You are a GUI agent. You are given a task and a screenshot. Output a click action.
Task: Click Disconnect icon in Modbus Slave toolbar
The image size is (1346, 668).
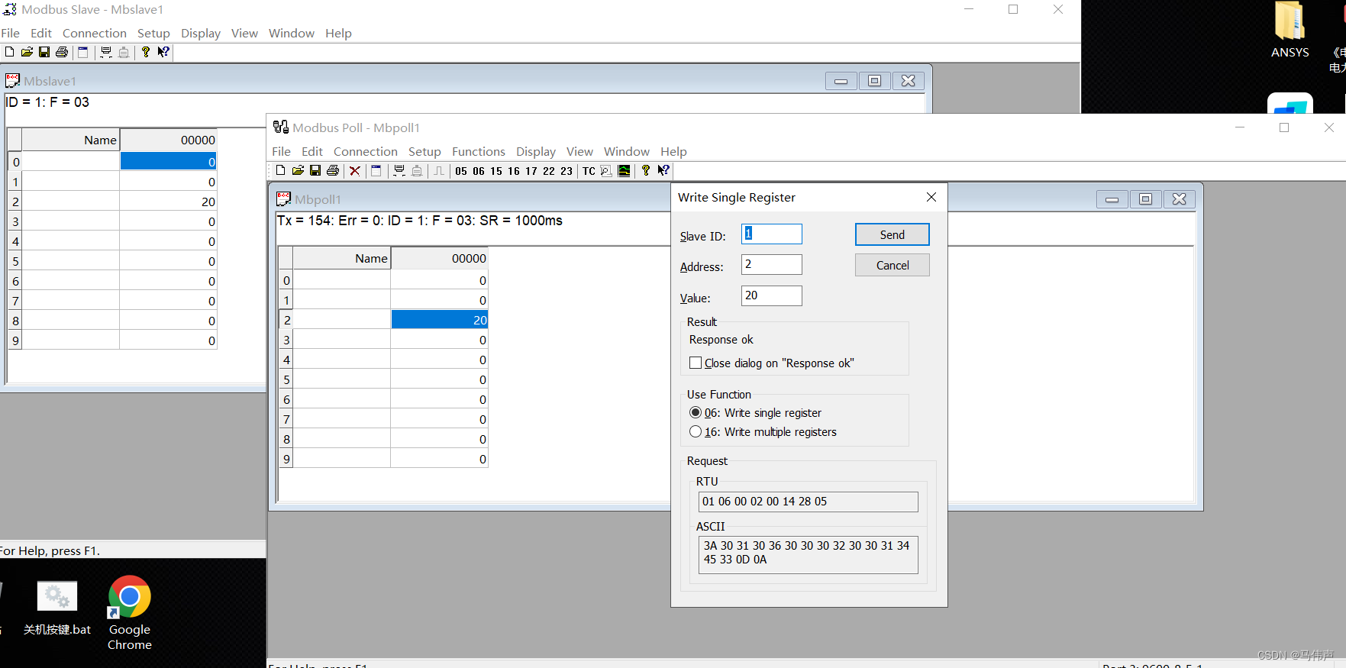124,52
